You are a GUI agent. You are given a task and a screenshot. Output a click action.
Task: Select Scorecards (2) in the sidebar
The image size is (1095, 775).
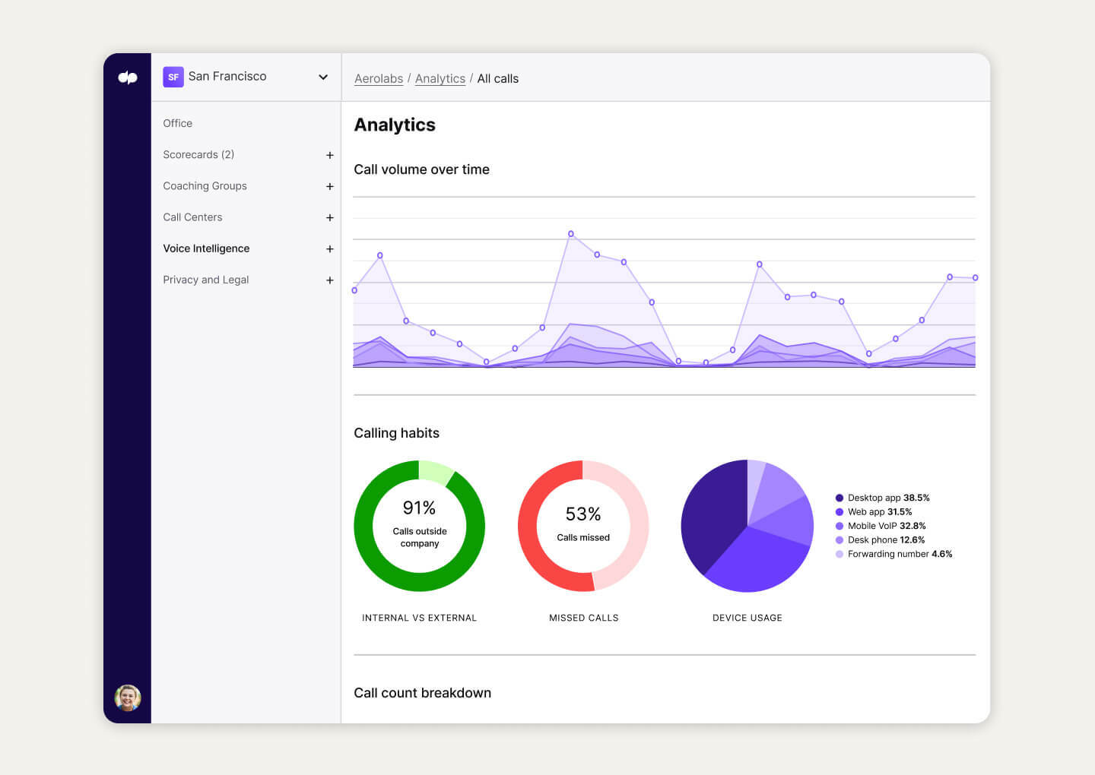(x=198, y=154)
